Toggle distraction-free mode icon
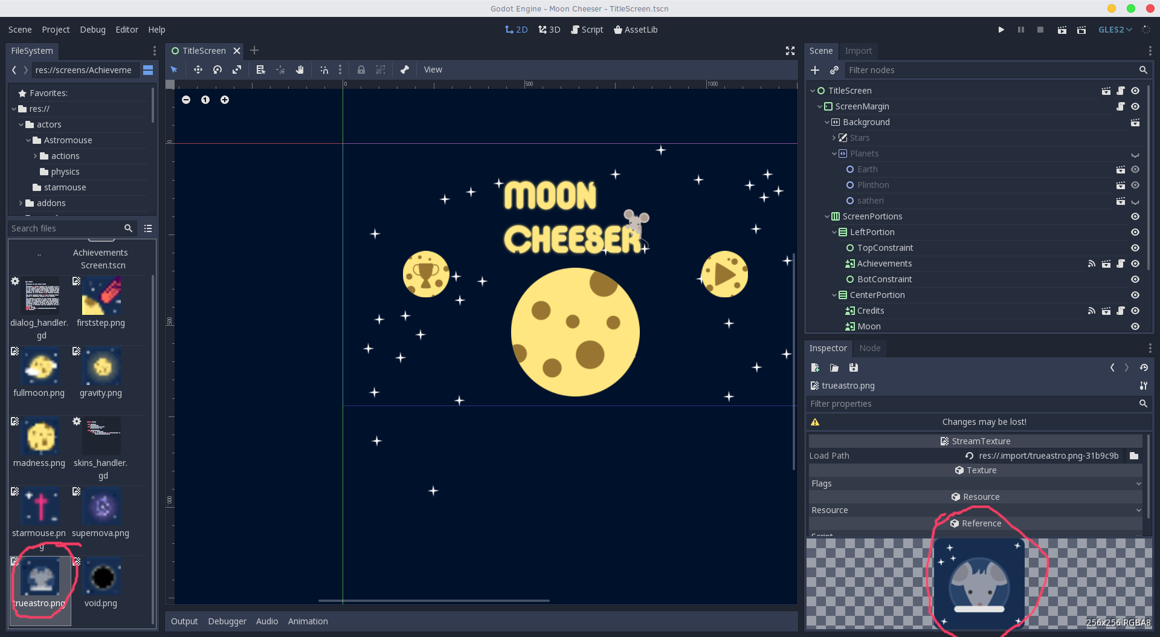The image size is (1160, 637). [790, 51]
